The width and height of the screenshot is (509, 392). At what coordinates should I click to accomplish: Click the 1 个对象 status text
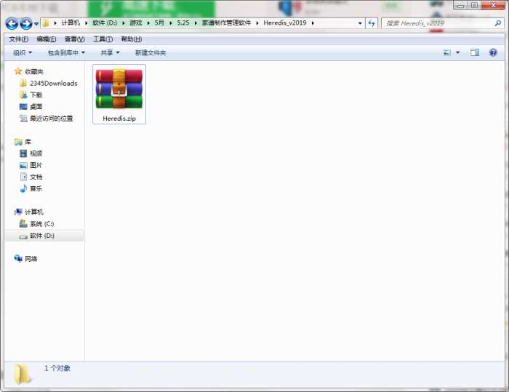coord(57,368)
